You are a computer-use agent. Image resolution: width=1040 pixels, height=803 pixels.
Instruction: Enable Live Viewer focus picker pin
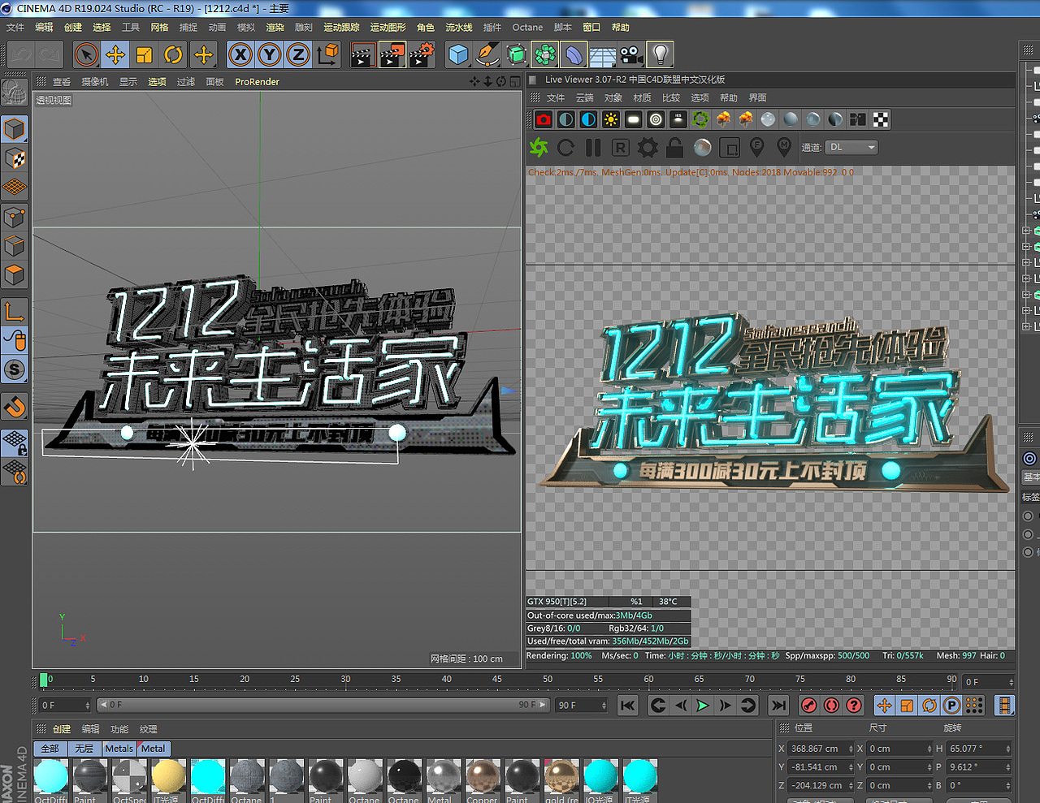(x=756, y=147)
